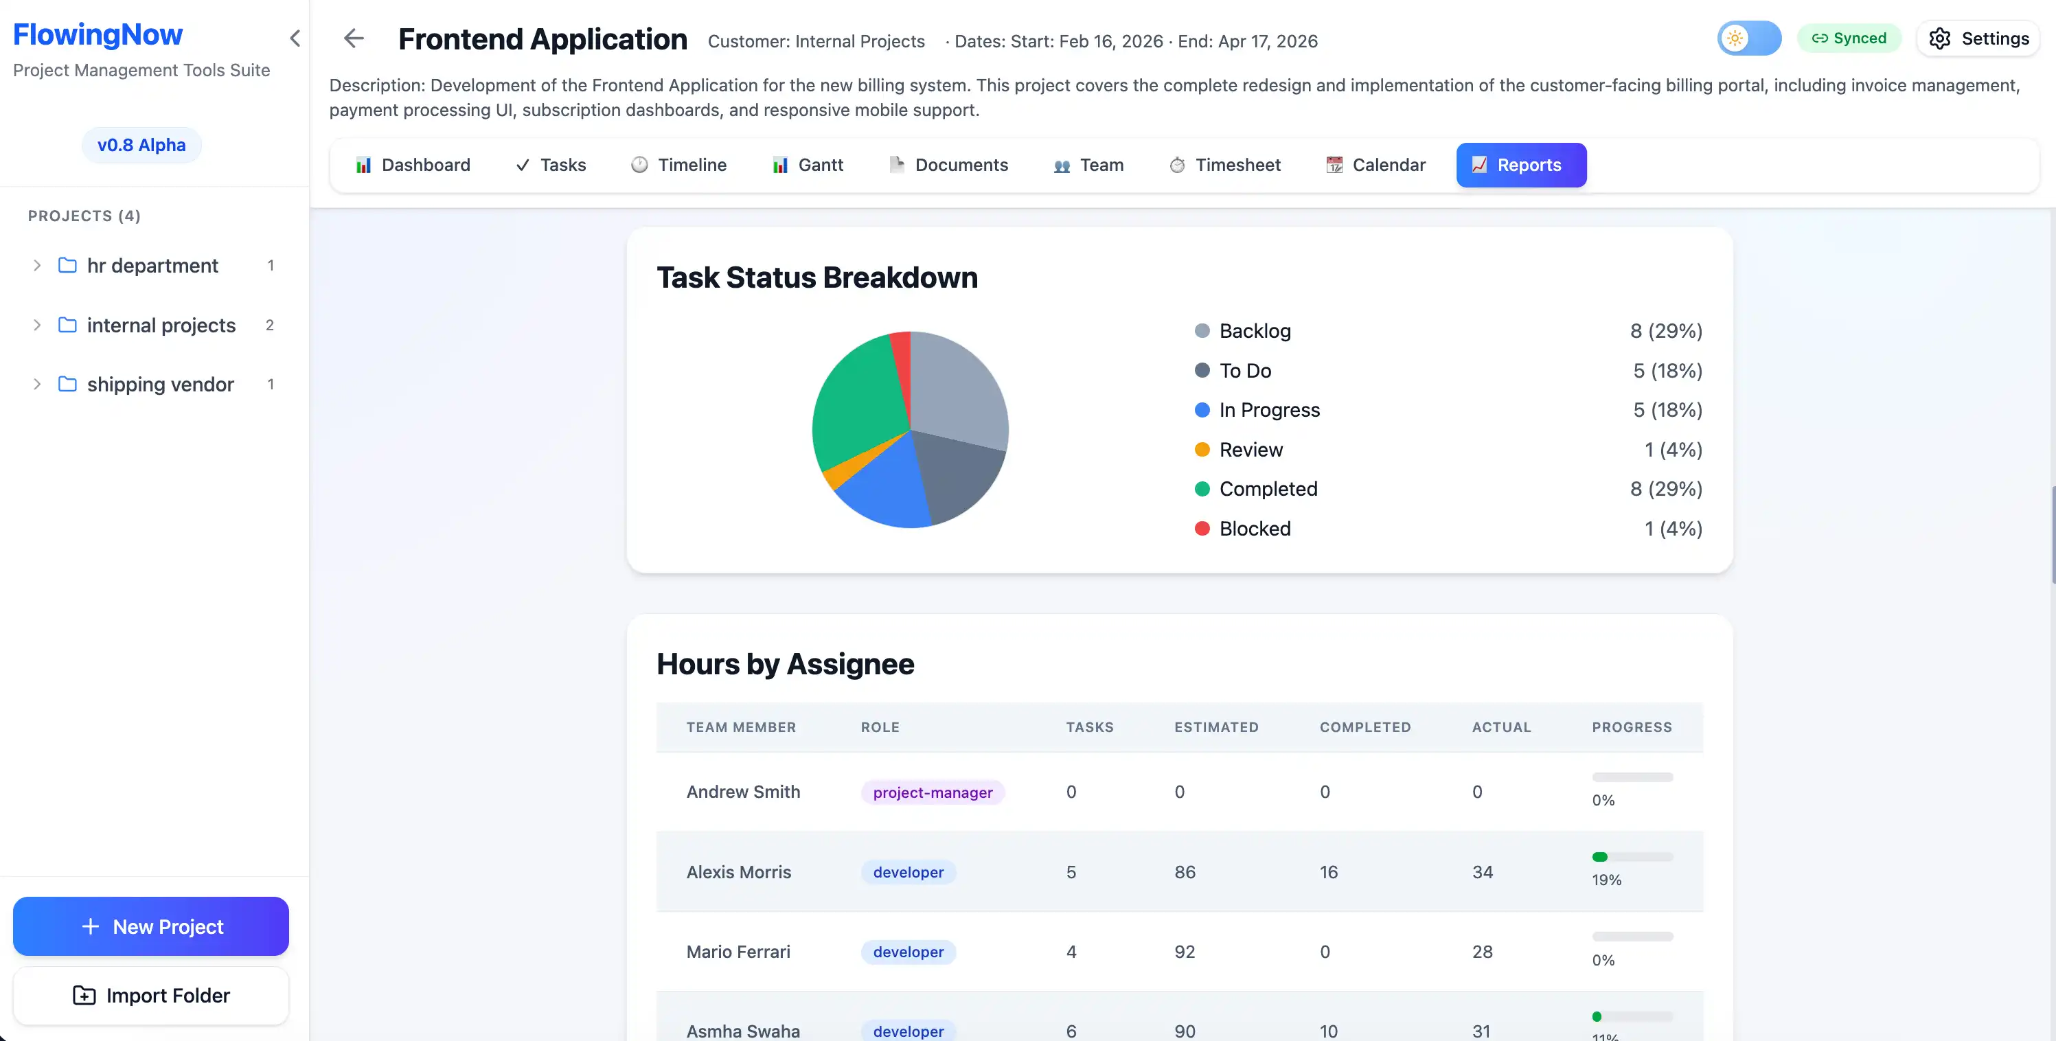Click the New Project button
This screenshot has width=2056, height=1041.
(x=150, y=926)
